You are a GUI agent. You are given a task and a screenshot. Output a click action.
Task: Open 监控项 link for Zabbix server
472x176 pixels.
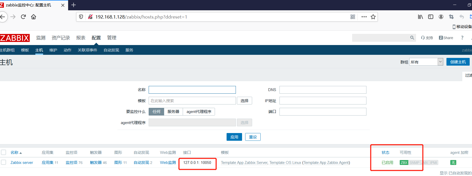point(71,163)
